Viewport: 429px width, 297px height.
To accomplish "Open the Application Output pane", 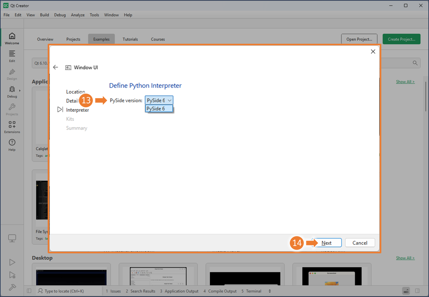I will [x=179, y=291].
